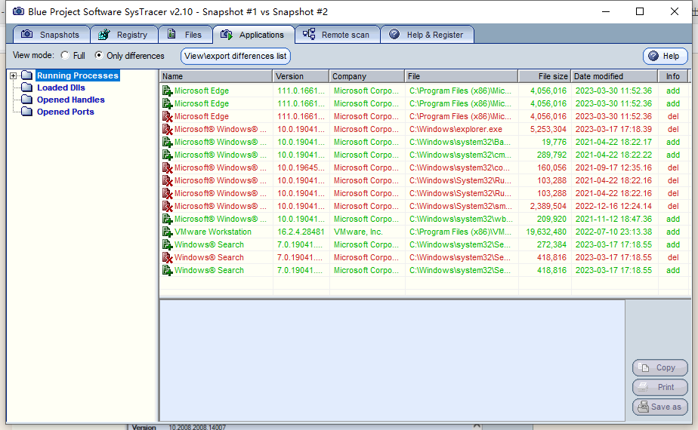Click the Help button

coord(665,56)
